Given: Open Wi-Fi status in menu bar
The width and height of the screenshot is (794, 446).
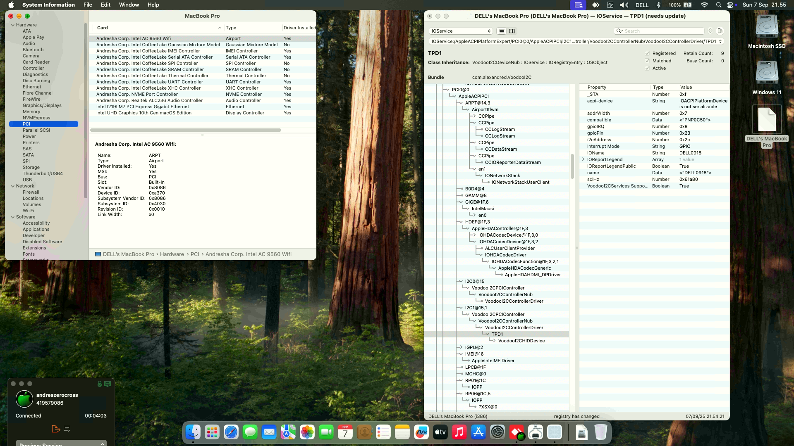Looking at the screenshot, I should pyautogui.click(x=704, y=5).
